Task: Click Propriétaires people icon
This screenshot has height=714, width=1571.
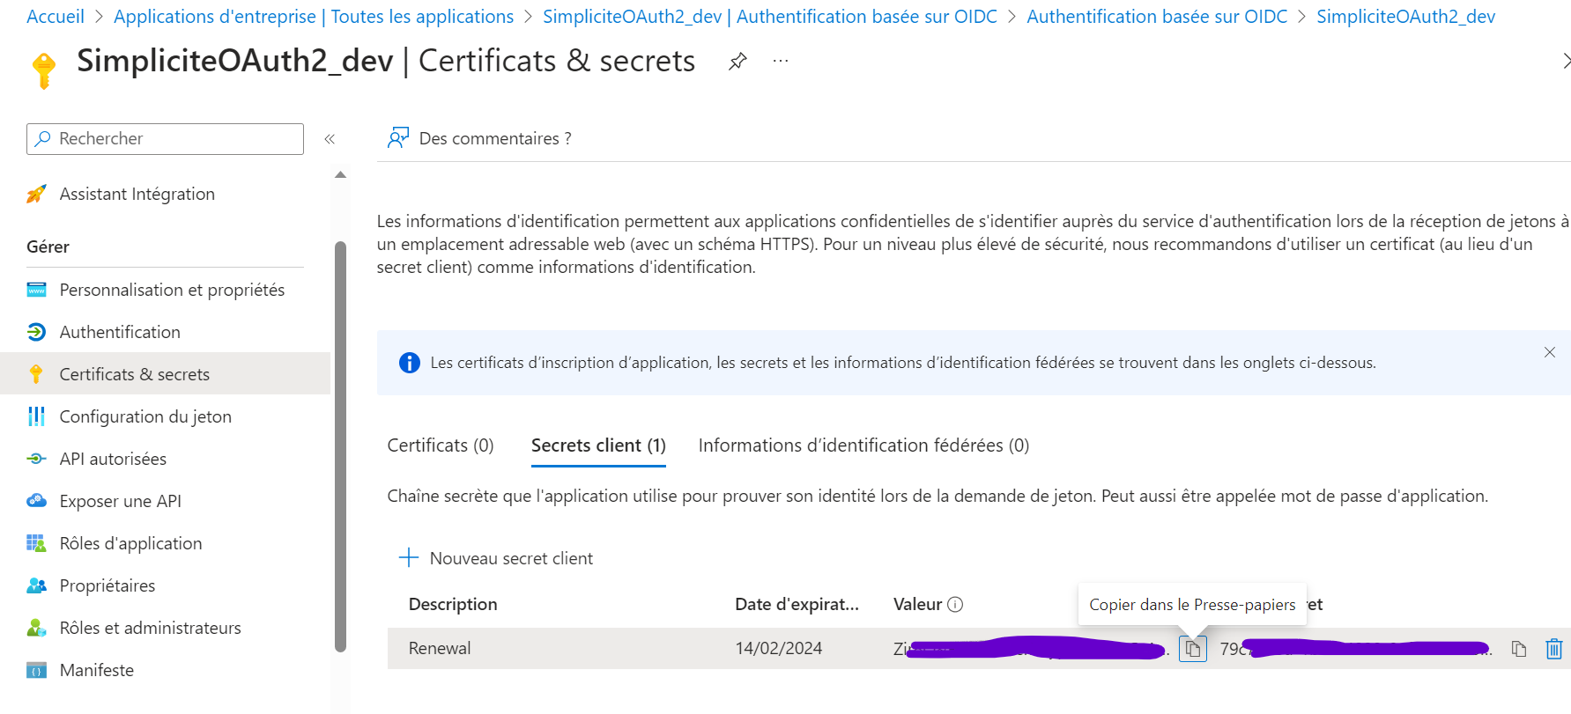Action: pyautogui.click(x=36, y=585)
